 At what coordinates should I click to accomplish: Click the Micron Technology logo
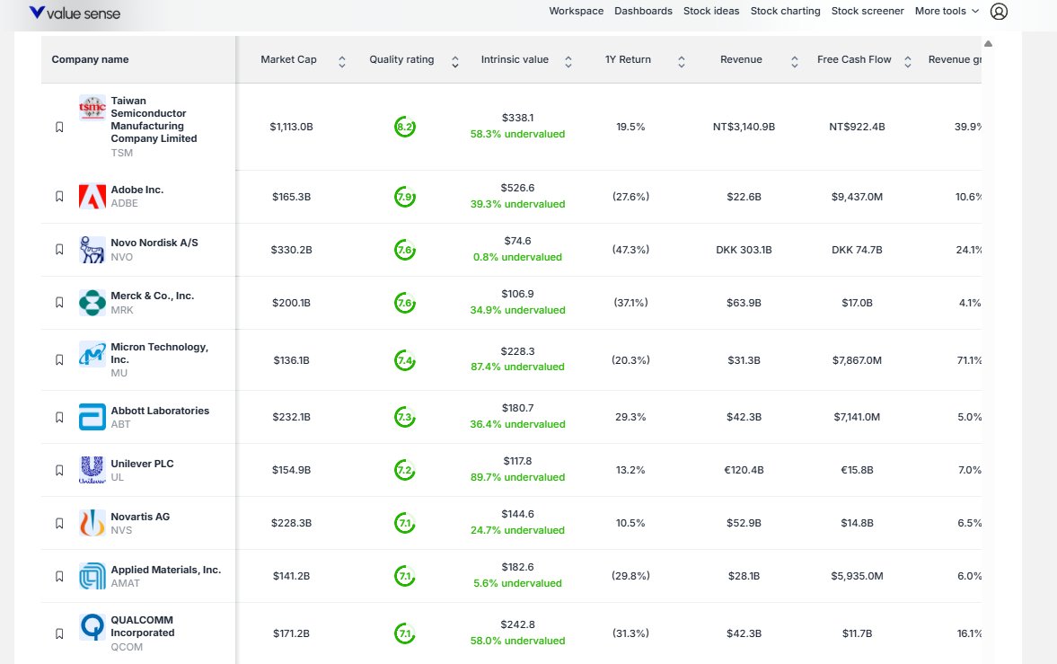coord(92,354)
